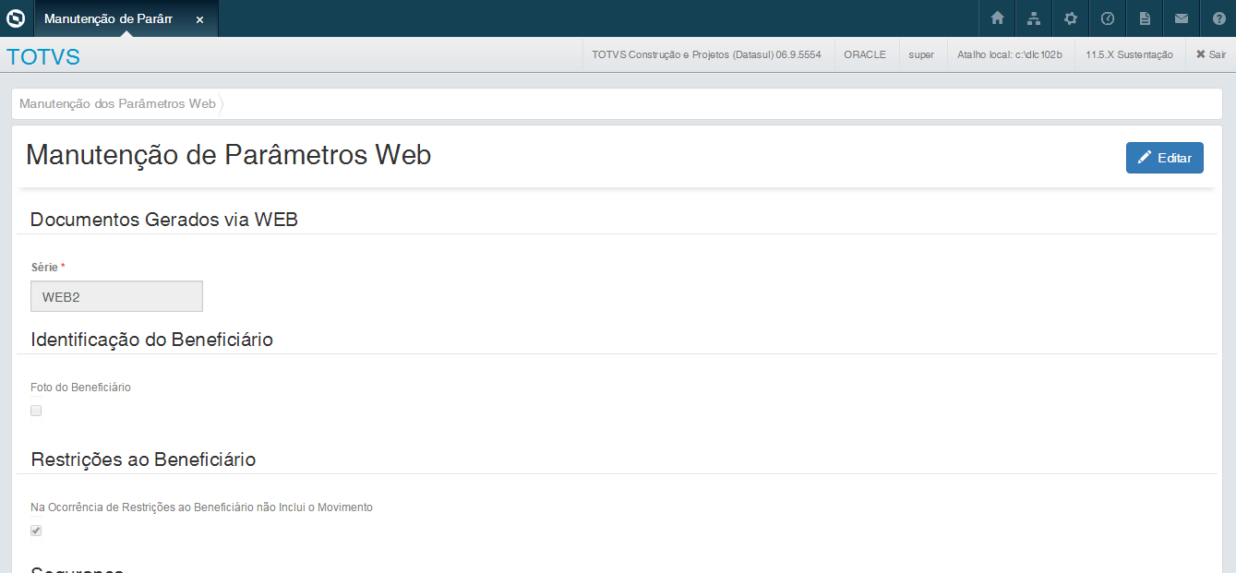Click the Série input field

[x=116, y=296]
